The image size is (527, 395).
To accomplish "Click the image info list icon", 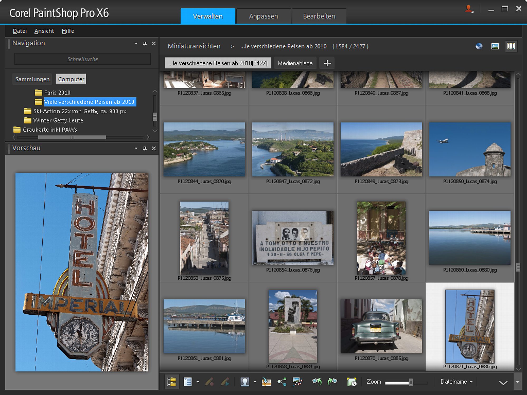I will coord(188,382).
